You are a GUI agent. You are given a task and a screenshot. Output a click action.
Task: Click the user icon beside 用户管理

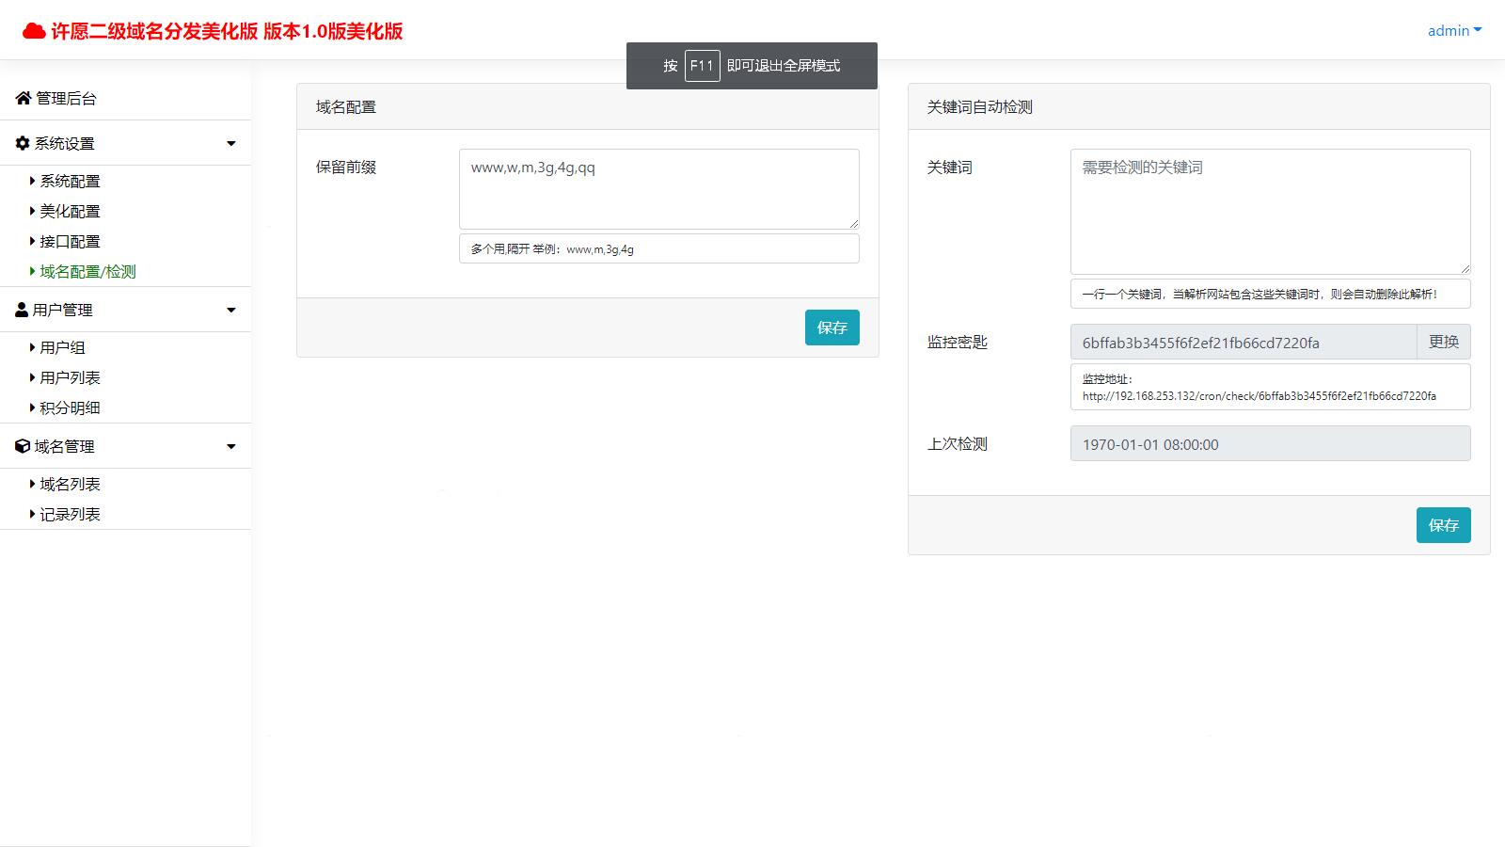coord(21,310)
